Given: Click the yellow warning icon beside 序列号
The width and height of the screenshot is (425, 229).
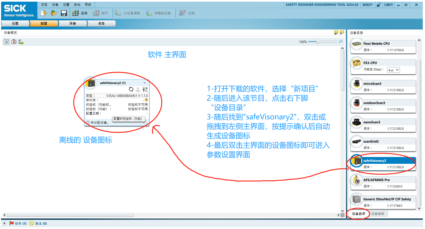Looking at the screenshot, I should (146, 100).
